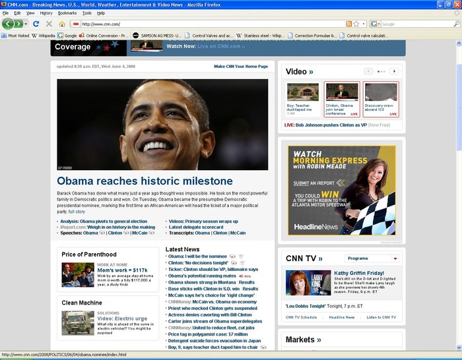Show next videos with the right arrow
This screenshot has height=360, width=462.
[x=394, y=71]
